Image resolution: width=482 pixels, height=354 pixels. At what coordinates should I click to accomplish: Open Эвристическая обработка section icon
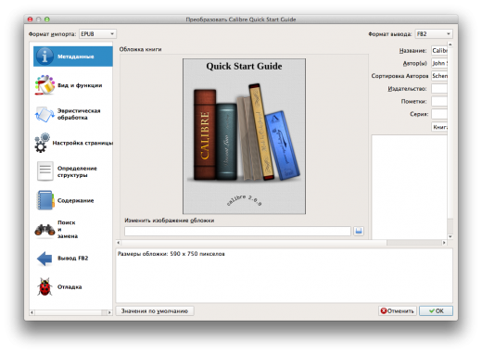[44, 114]
